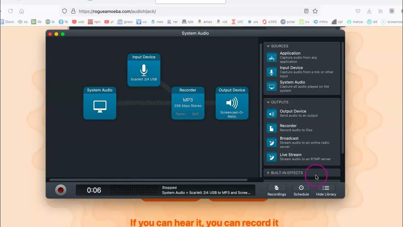Expand the Built-In Effects section

pos(268,173)
